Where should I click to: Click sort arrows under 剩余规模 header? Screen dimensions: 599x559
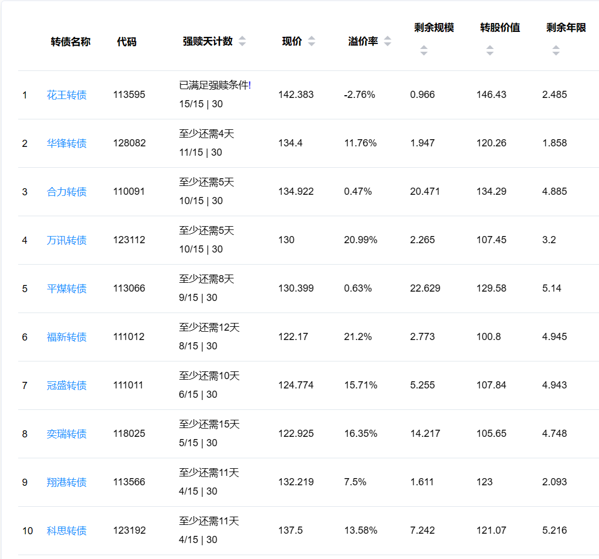(x=424, y=51)
